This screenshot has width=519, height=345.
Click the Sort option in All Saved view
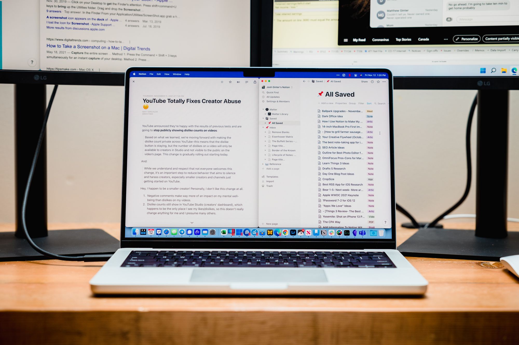pyautogui.click(x=369, y=104)
